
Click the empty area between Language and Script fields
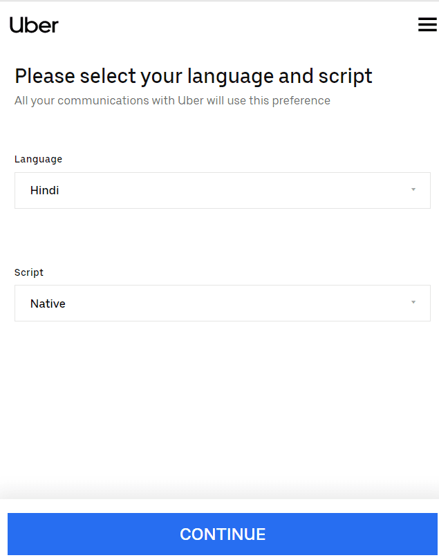(x=222, y=238)
